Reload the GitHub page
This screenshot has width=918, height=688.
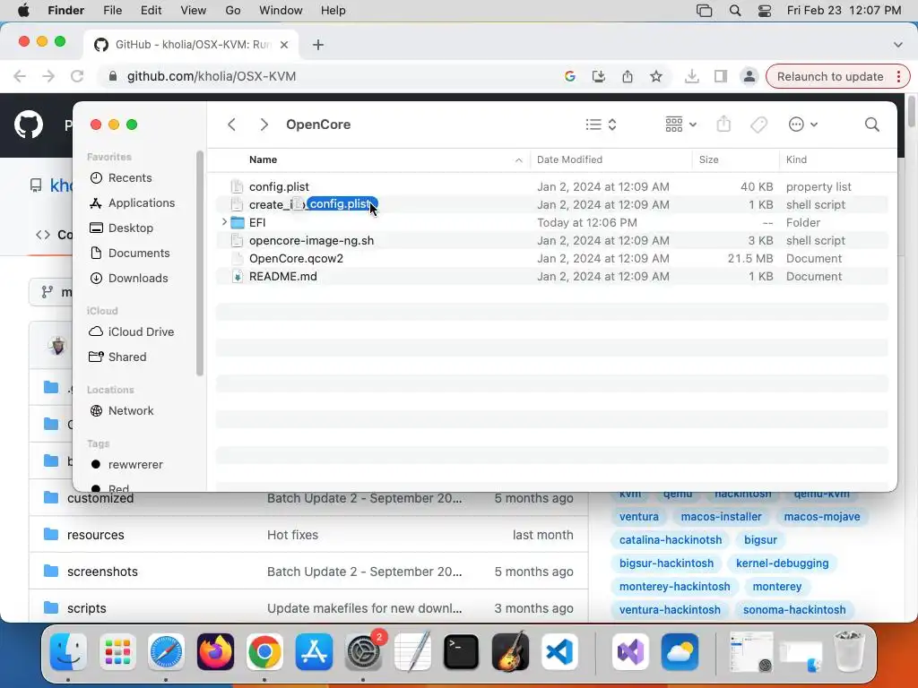point(77,76)
